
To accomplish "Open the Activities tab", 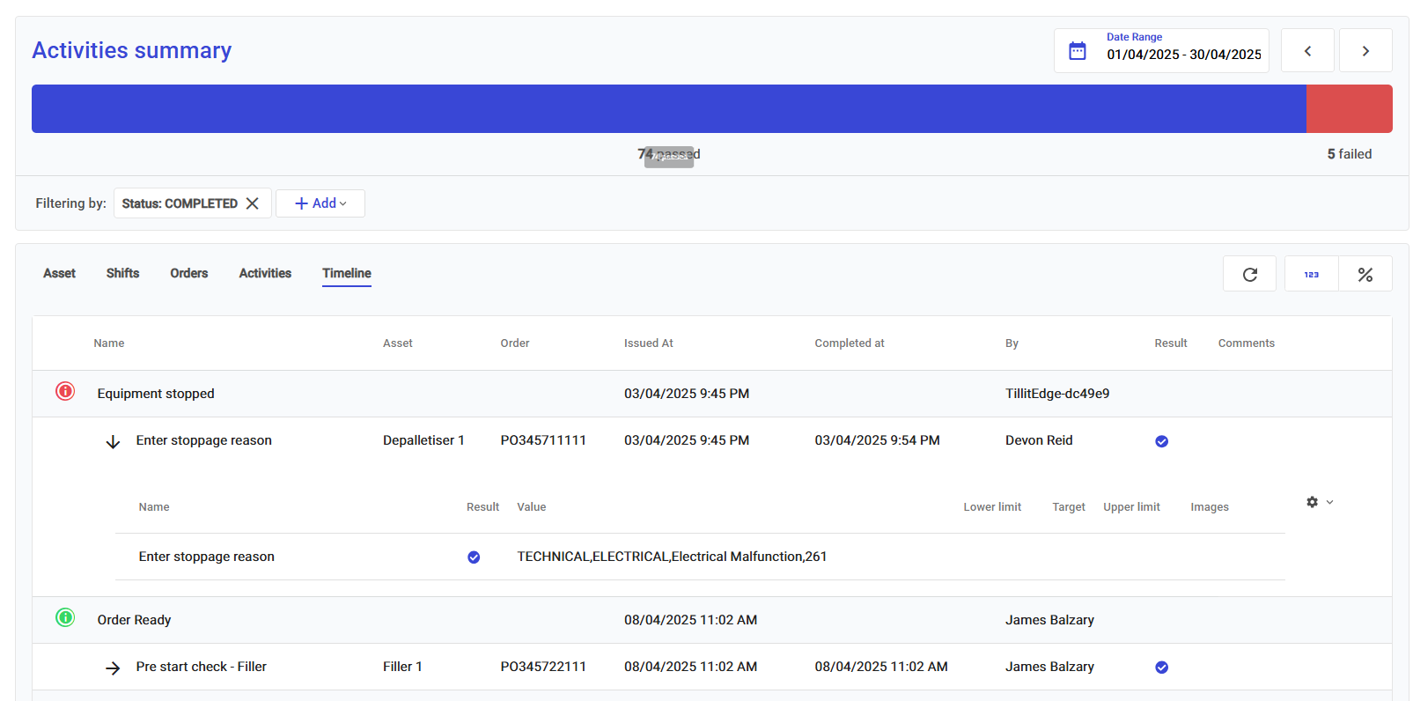I will [265, 273].
